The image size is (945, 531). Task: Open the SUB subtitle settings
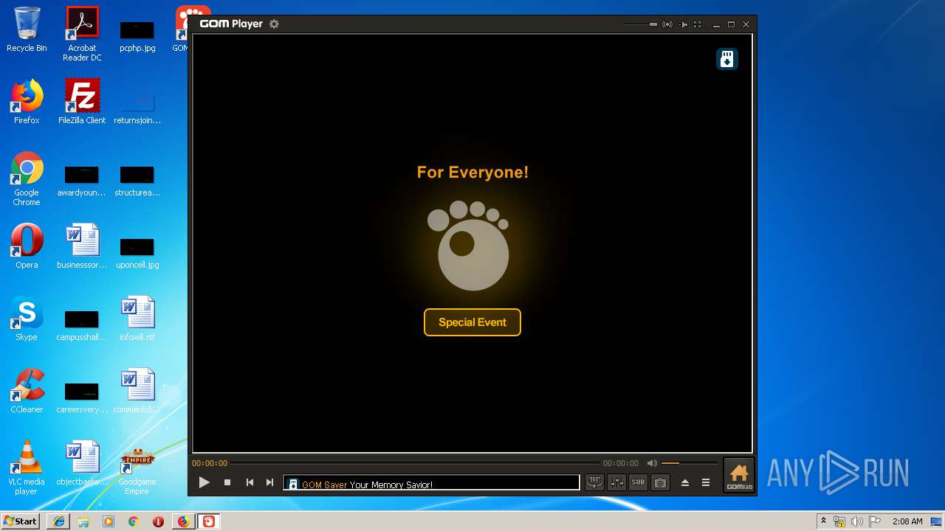pos(638,482)
